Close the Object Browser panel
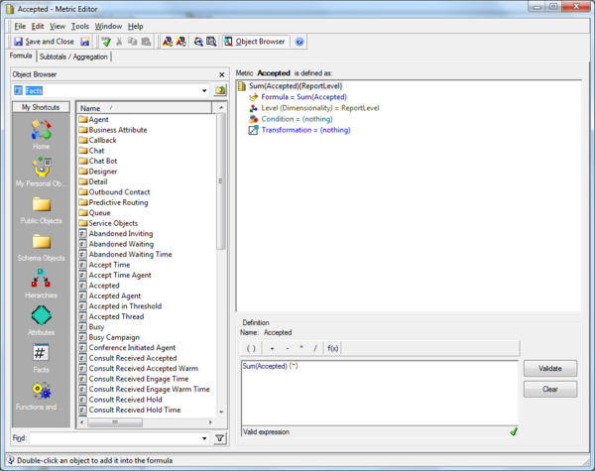Screen dimensions: 595x471 click(x=221, y=74)
